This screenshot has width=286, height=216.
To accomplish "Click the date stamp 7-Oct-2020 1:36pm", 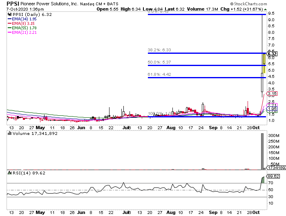I will click(25, 9).
